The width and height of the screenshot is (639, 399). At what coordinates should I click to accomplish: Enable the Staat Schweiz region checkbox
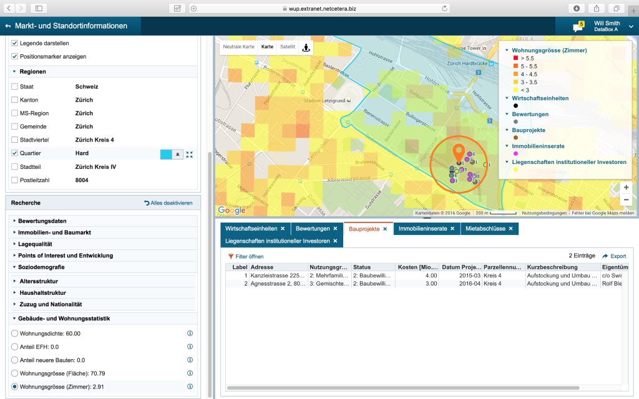click(15, 87)
